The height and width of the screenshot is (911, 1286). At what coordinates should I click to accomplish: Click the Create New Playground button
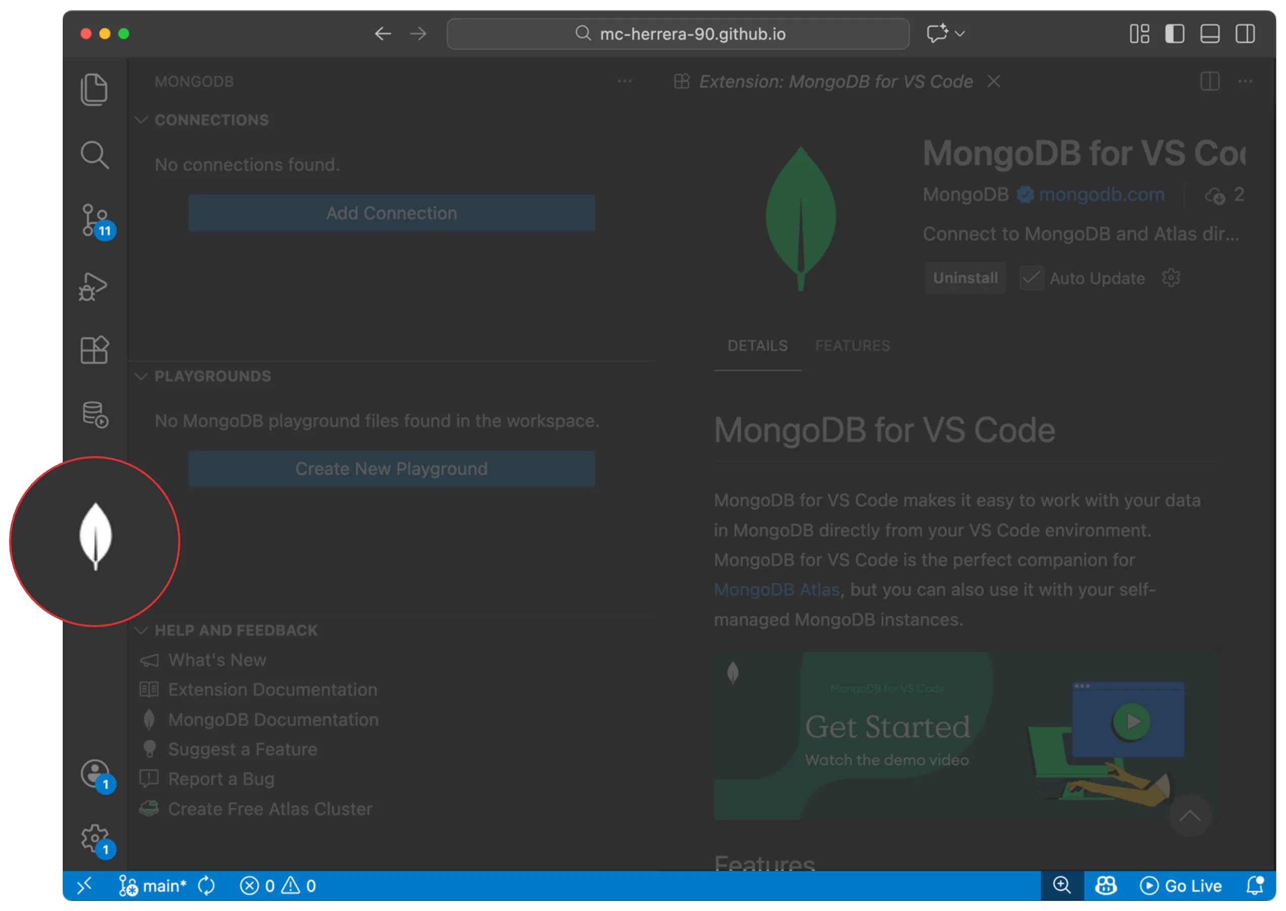pyautogui.click(x=391, y=469)
